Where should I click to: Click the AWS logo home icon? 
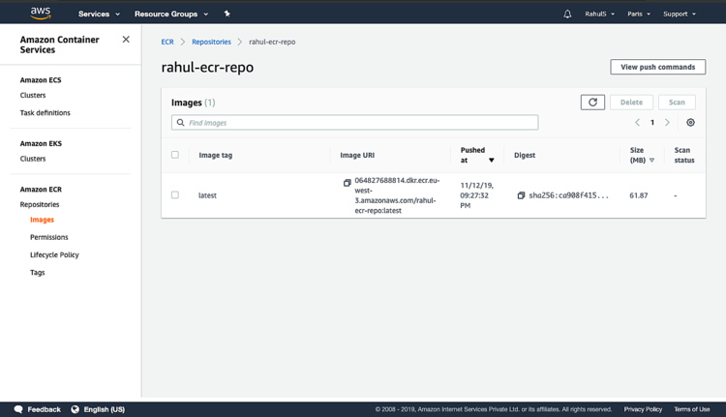point(40,14)
